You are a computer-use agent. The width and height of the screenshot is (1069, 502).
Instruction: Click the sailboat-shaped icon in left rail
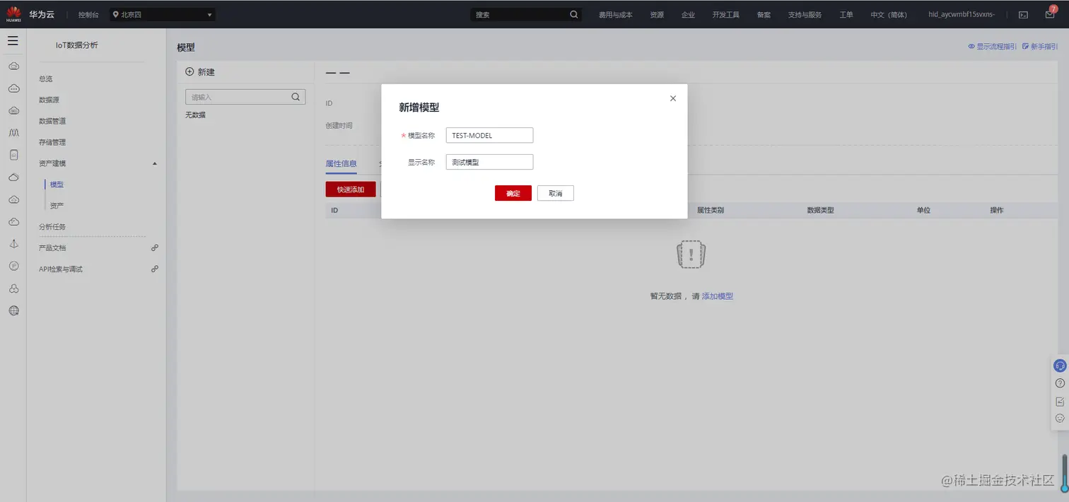(x=13, y=244)
